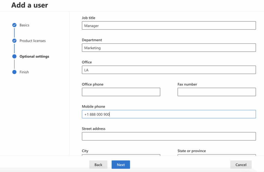Viewport: 264px width, 172px height.
Task: Select the Basics step label
Action: [x=24, y=25]
